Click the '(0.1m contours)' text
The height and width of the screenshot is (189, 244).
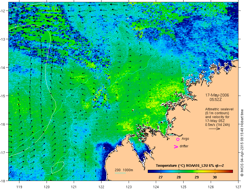point(217,113)
